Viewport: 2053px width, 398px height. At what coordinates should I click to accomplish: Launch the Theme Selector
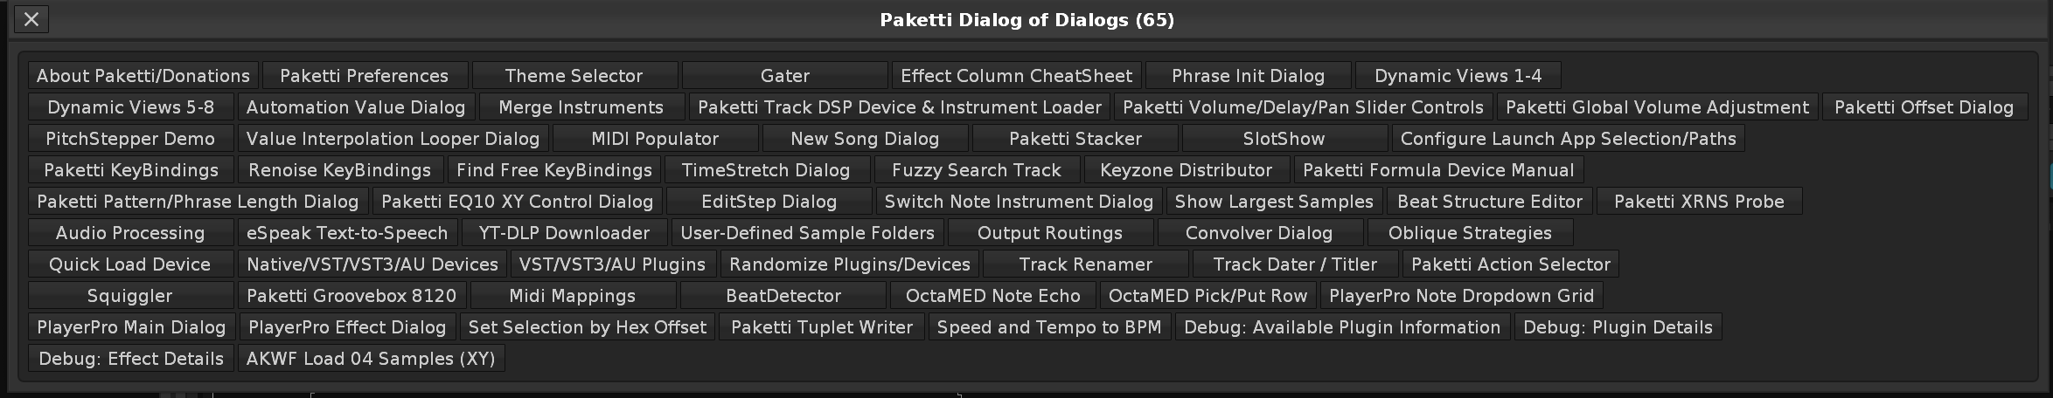574,76
